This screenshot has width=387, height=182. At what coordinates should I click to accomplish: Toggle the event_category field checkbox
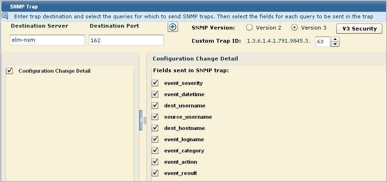155,151
